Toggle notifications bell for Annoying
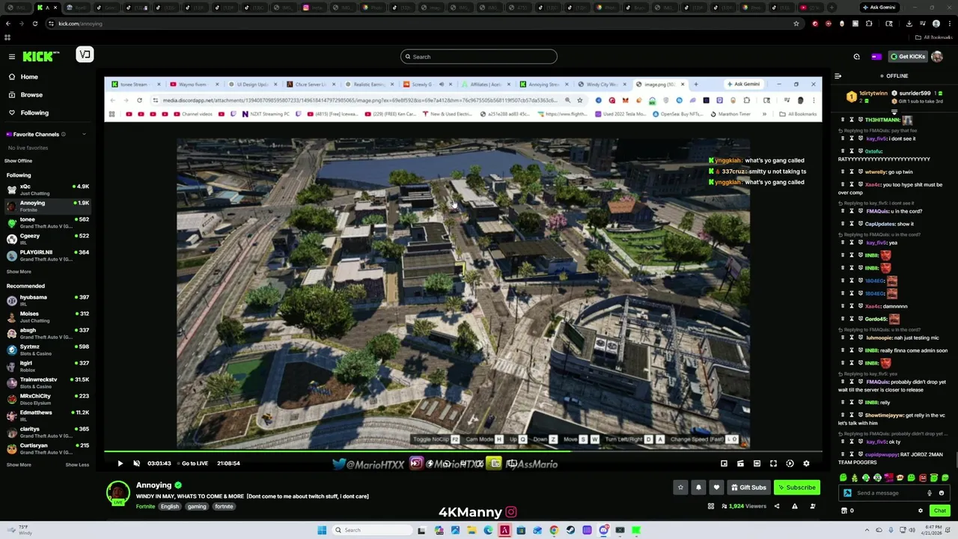The image size is (958, 539). pyautogui.click(x=698, y=487)
